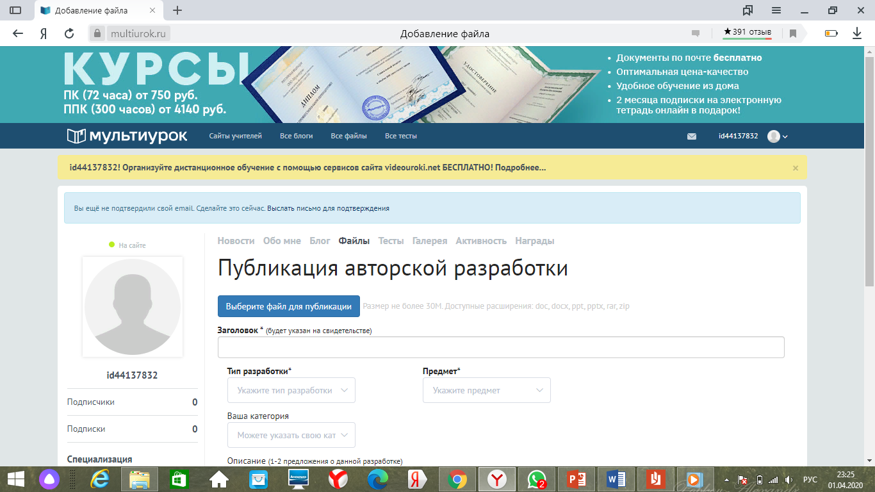The height and width of the screenshot is (492, 875).
Task: Expand the user avatar menu in header
Action: click(x=778, y=136)
